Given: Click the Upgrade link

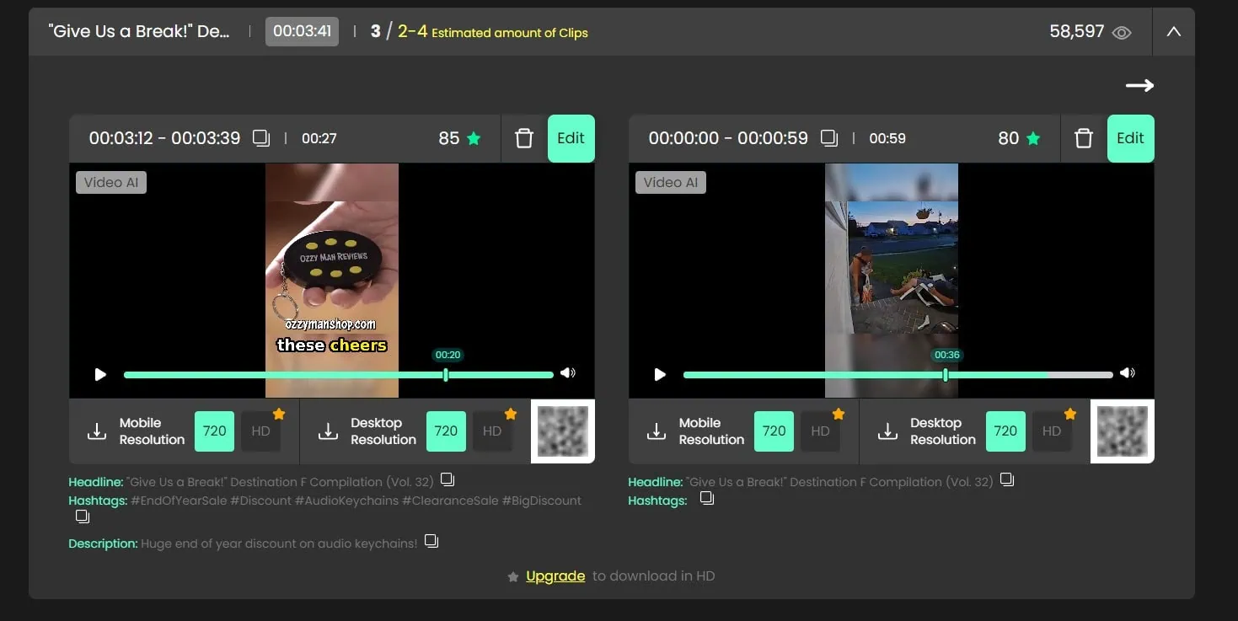Looking at the screenshot, I should click(555, 576).
